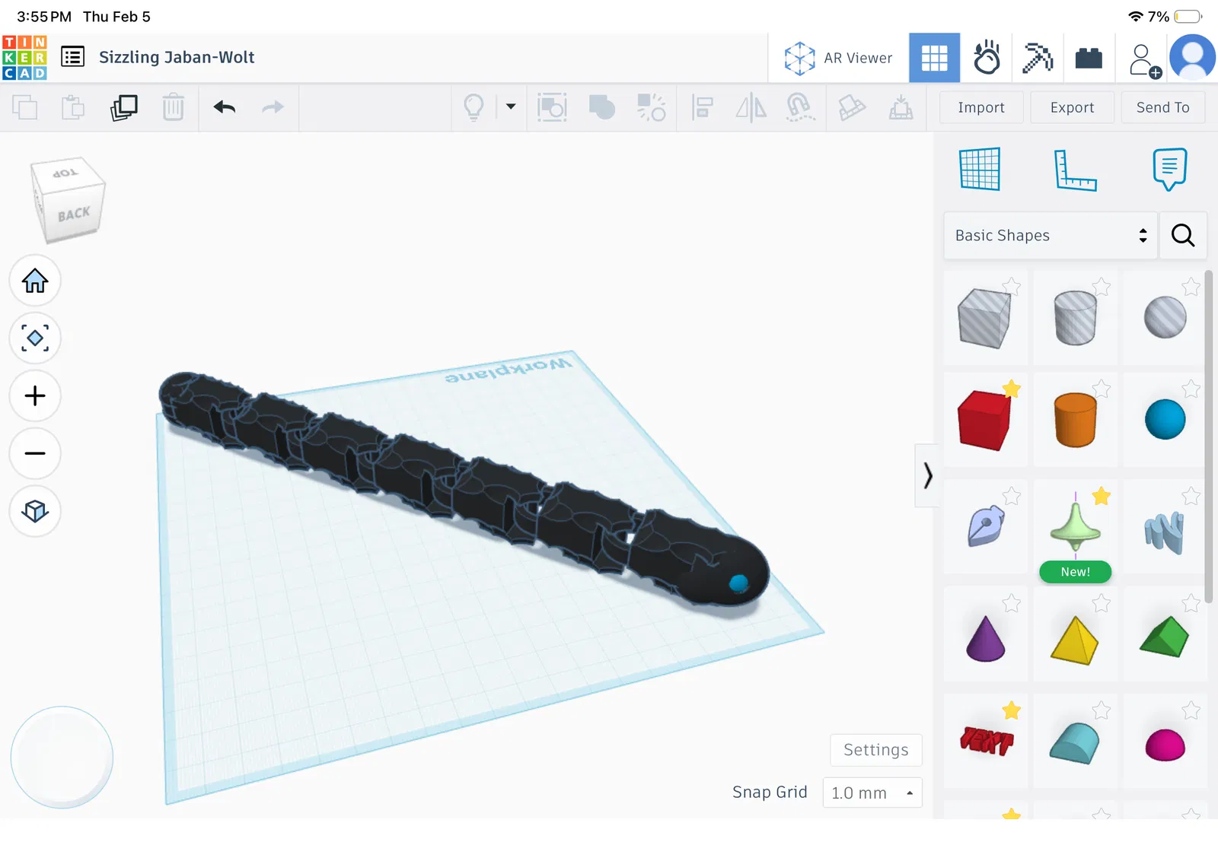The width and height of the screenshot is (1218, 845).
Task: Click the send-to-workplane icon
Action: [x=901, y=107]
